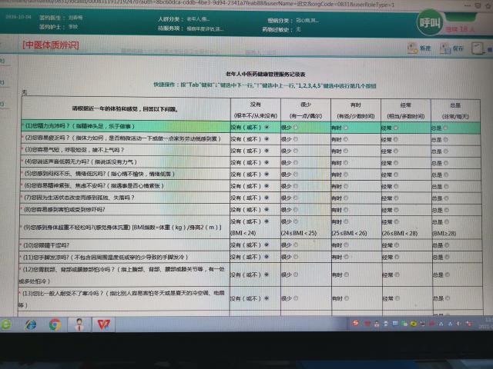The height and width of the screenshot is (369, 493).
Task: Open Google Chrome from the taskbar
Action: (55, 324)
